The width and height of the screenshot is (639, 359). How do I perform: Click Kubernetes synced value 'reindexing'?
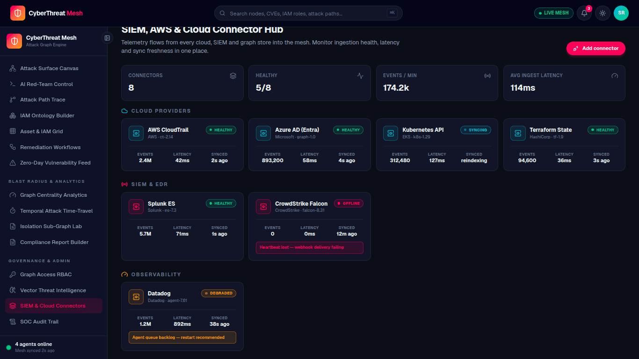point(474,160)
